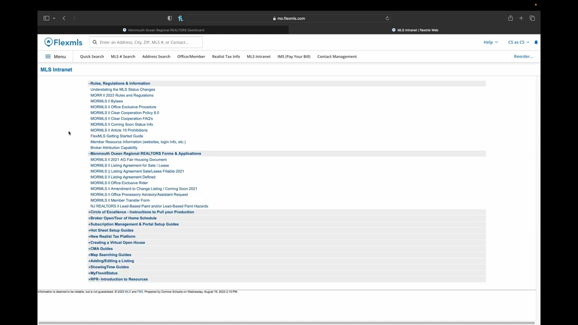The width and height of the screenshot is (578, 325).
Task: Expand ShowingTime Guides
Action: (x=108, y=267)
